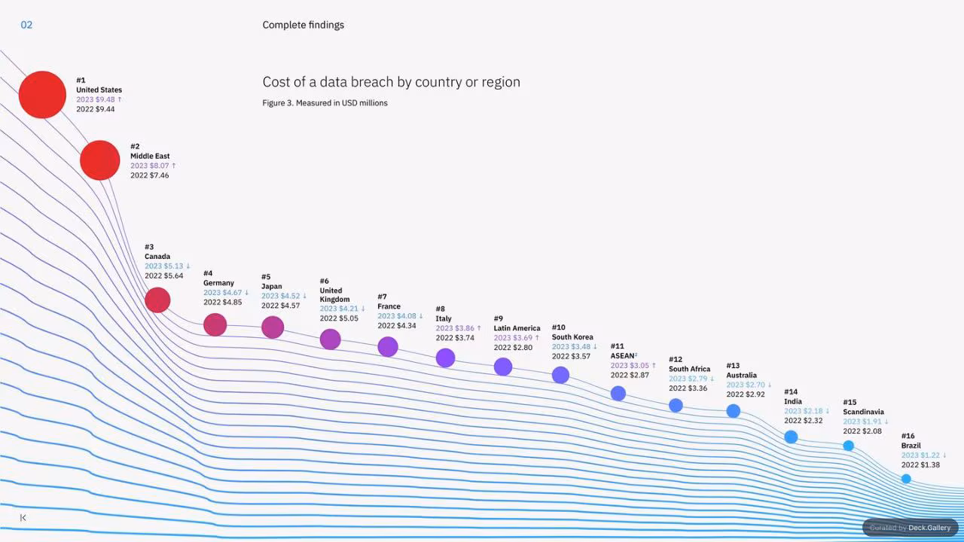Viewport: 964px width, 542px height.
Task: Click the "2022 $3.74" value
Action: pos(455,338)
